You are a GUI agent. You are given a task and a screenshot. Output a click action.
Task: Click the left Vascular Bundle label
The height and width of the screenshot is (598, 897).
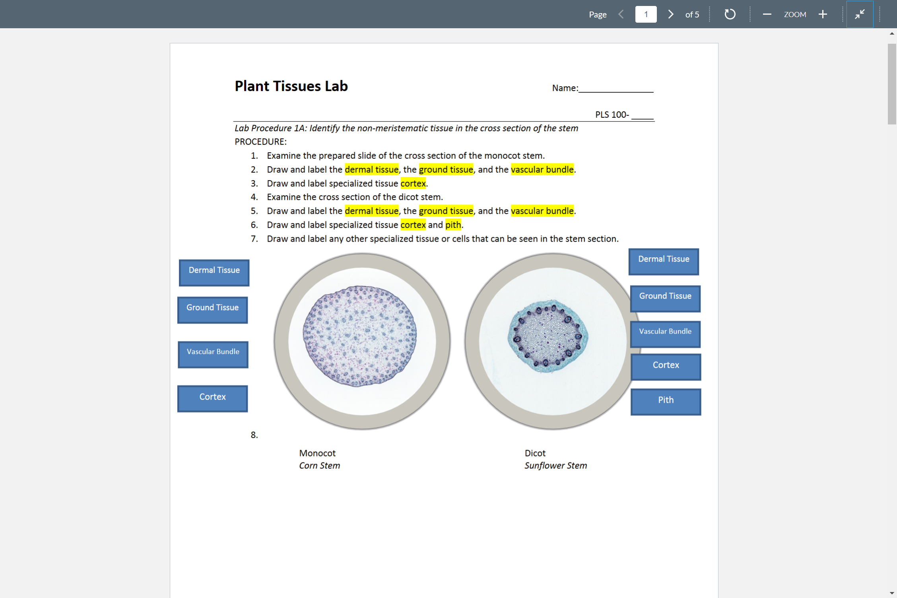click(x=213, y=354)
